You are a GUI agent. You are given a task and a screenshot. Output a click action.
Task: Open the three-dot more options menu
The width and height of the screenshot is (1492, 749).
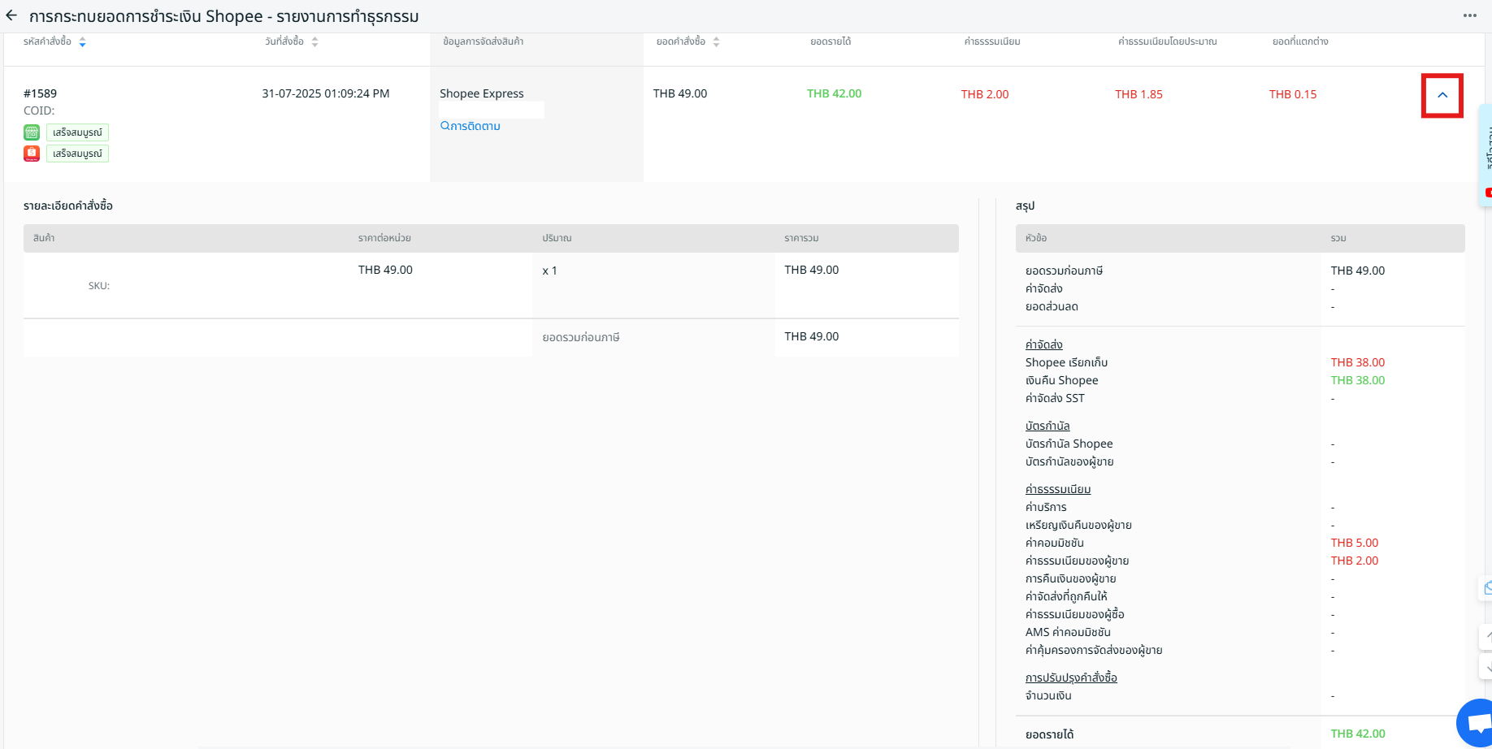[x=1469, y=15]
